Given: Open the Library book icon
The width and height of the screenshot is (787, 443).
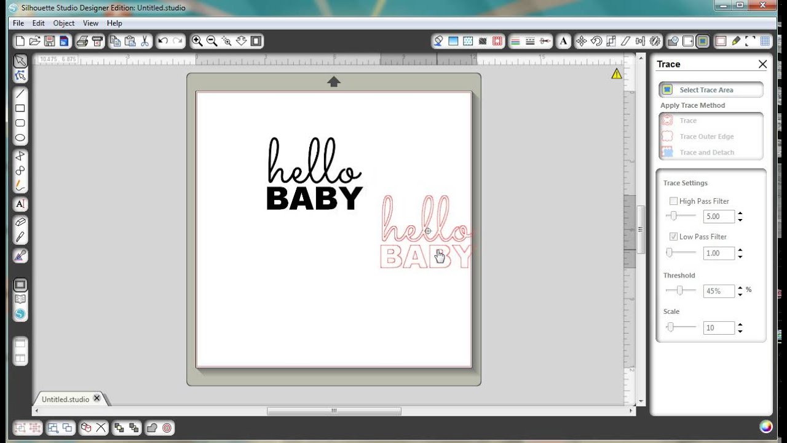Looking at the screenshot, I should tap(20, 300).
